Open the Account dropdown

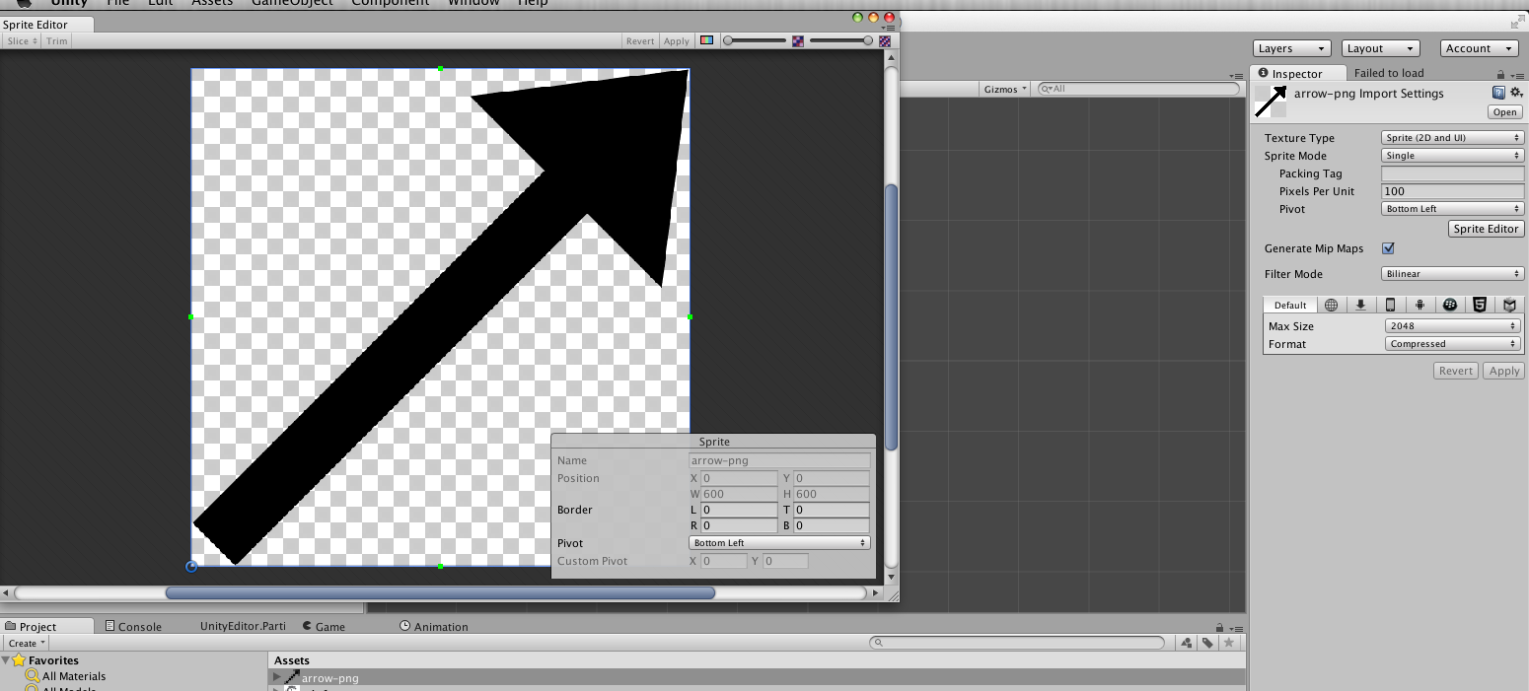[x=1480, y=48]
